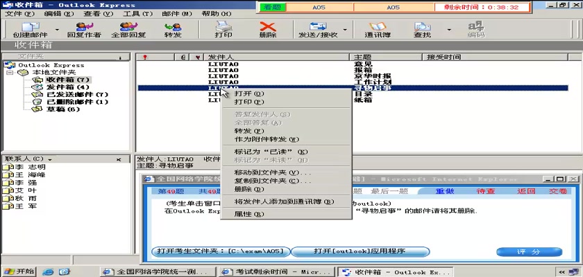Screen dimensions: 583x277
Task: Open the 查看(V) menu
Action: (x=98, y=14)
